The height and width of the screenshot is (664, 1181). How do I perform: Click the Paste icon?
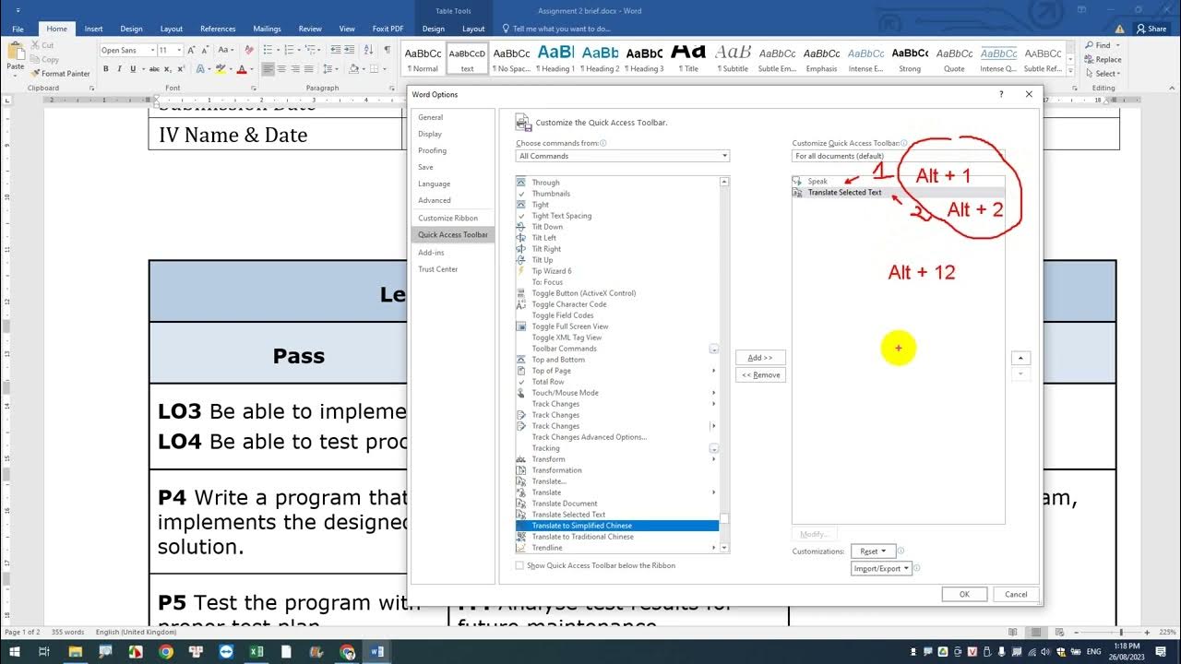(x=16, y=55)
